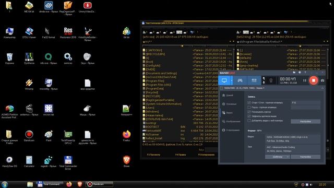Open STDU Viewer desktop icon

click(x=29, y=32)
